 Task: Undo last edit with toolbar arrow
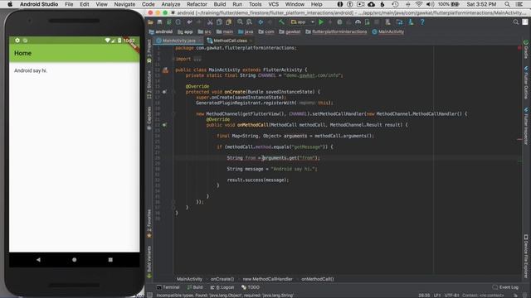tap(189, 22)
